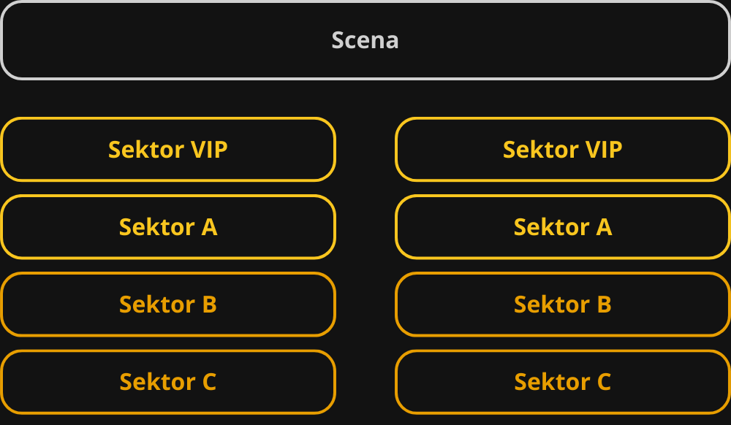The image size is (731, 425).
Task: Click Sektor VIP text on right side
Action: [x=563, y=150]
